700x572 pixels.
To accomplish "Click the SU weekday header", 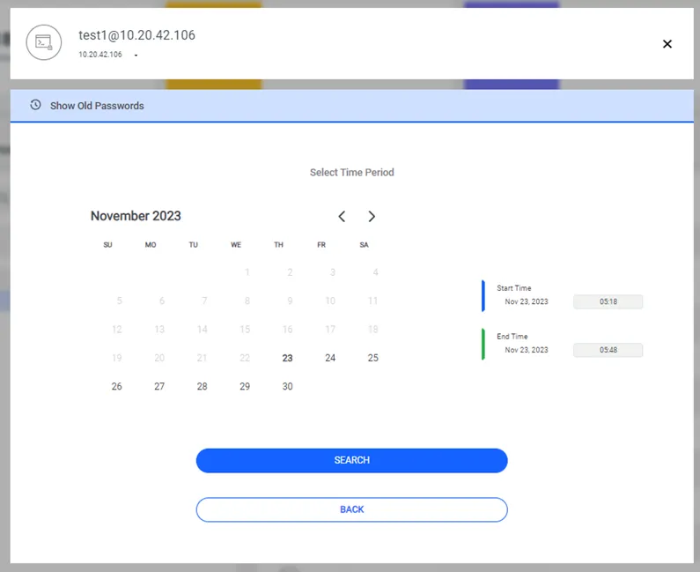I will [x=107, y=245].
